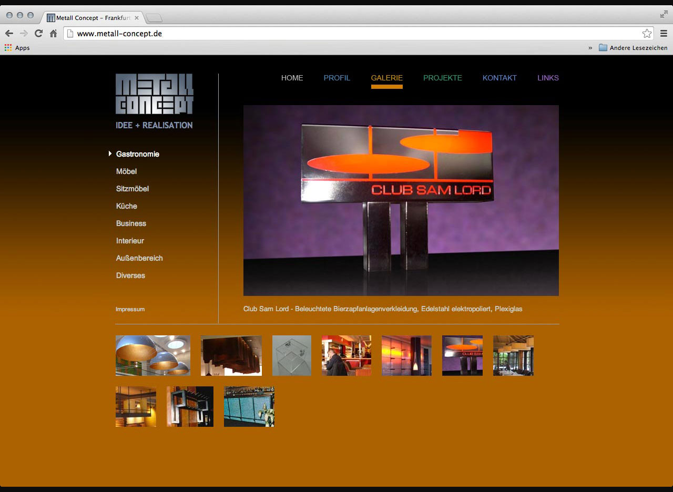
Task: Open the Andere Lesezeichen folder
Action: 633,48
